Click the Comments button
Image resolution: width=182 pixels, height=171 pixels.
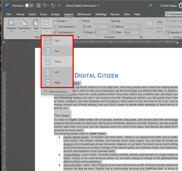tap(174, 14)
